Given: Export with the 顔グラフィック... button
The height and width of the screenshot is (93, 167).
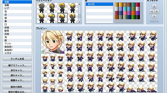Looking at the screenshot, I should pos(17,65).
